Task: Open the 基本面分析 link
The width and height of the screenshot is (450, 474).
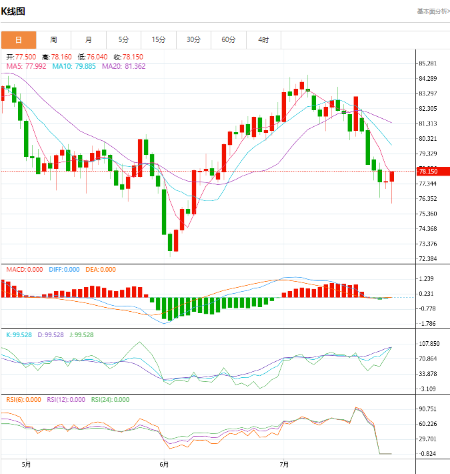Action: pyautogui.click(x=433, y=11)
